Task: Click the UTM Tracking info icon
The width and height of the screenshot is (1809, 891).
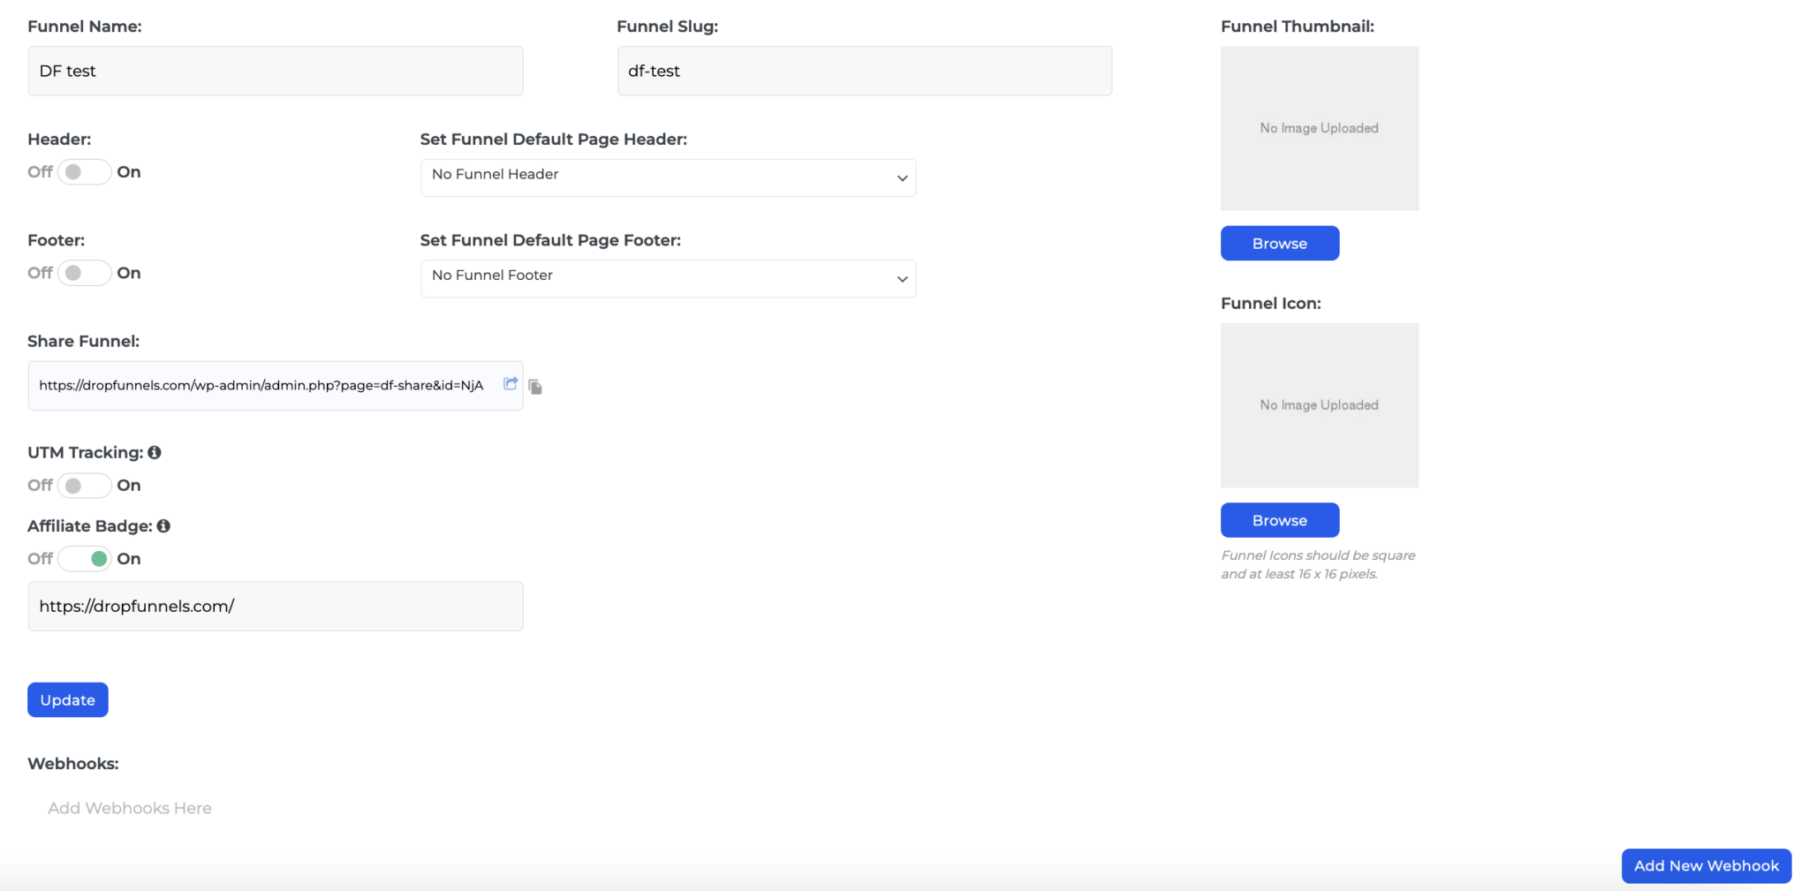Action: pyautogui.click(x=156, y=451)
